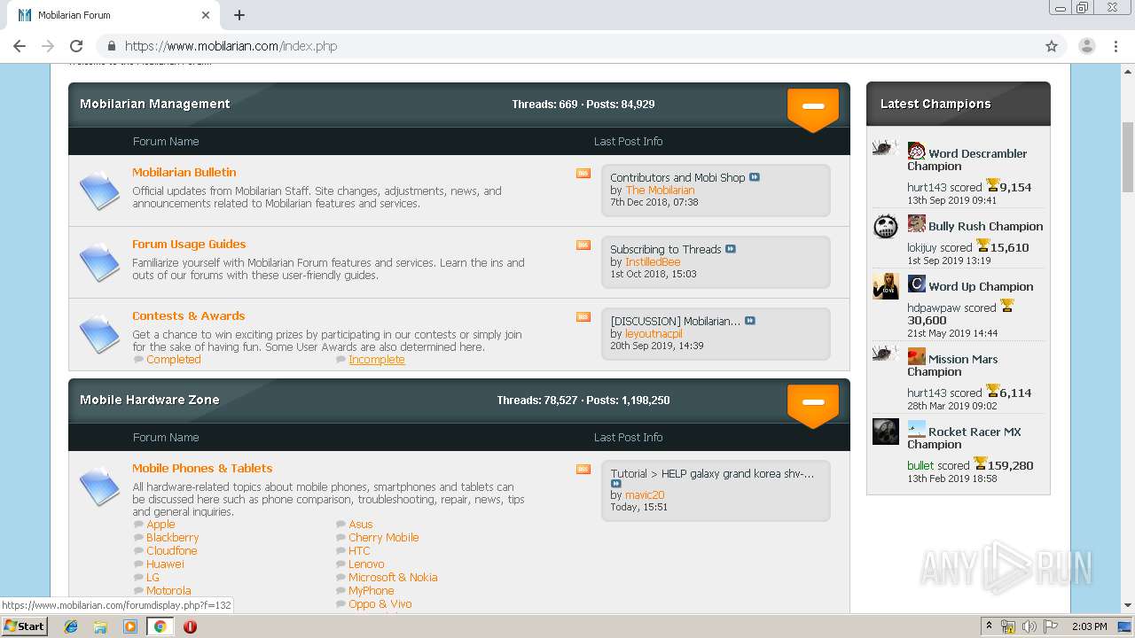
Task: Open RSS feed for Forum Usage Guides
Action: [583, 245]
